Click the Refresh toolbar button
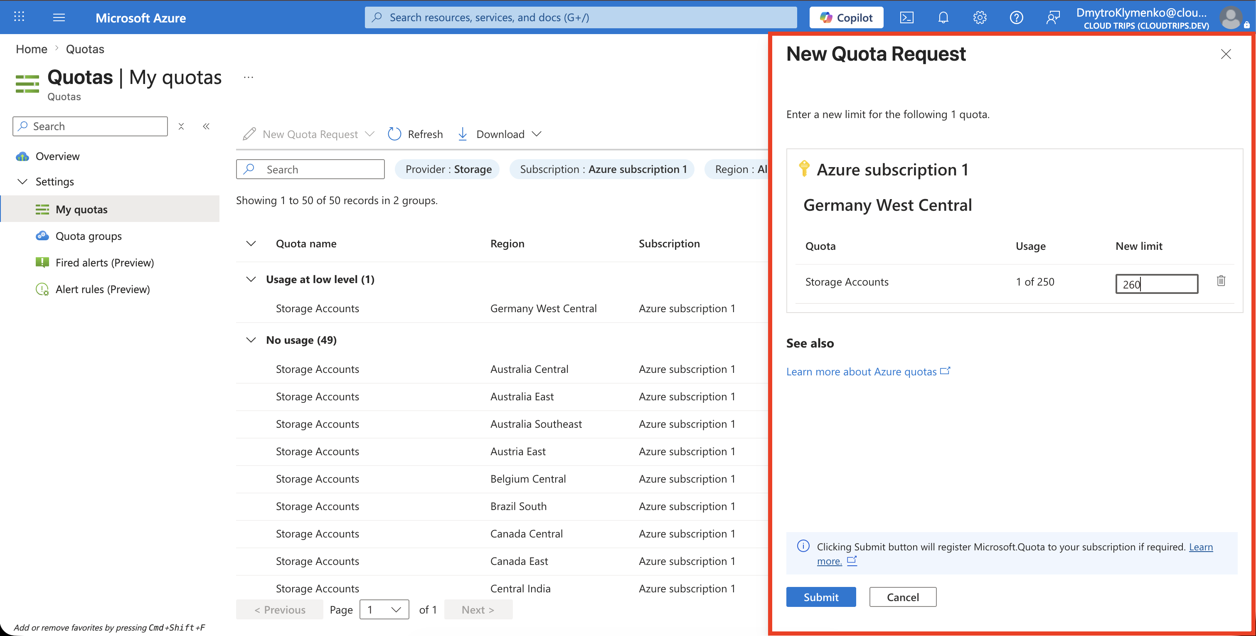Image resolution: width=1256 pixels, height=636 pixels. (416, 134)
